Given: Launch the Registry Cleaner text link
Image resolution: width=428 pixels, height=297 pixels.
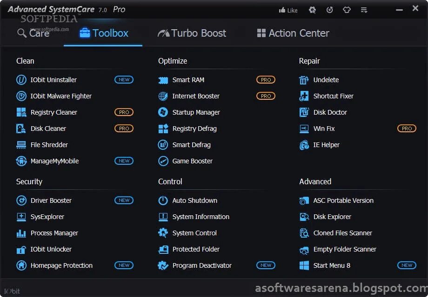Looking at the screenshot, I should point(54,112).
